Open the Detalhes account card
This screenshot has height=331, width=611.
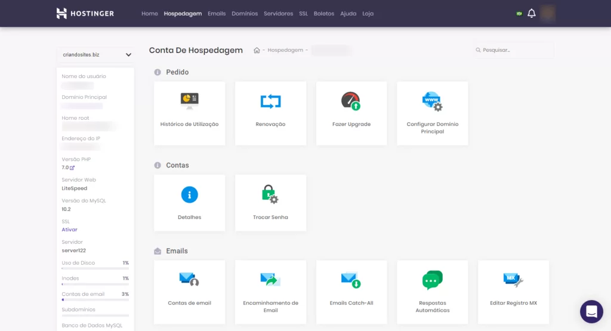[x=189, y=203]
